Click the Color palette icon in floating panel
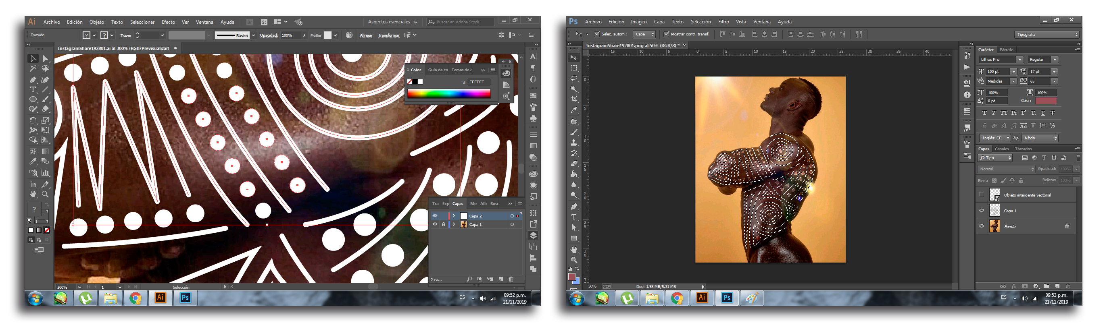 pyautogui.click(x=506, y=73)
